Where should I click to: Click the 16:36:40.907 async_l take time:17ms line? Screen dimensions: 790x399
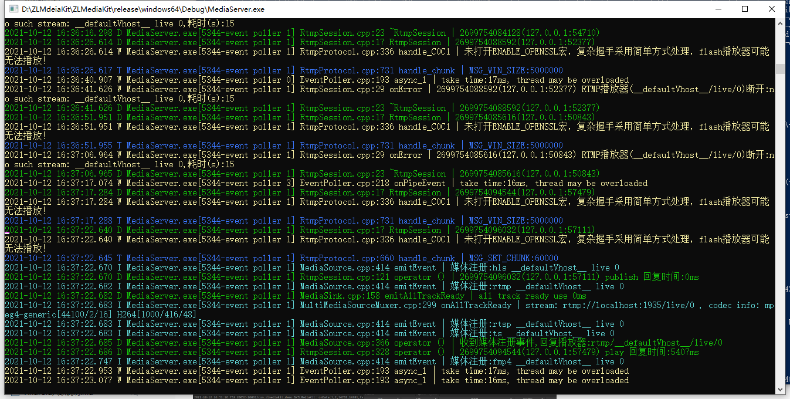[317, 80]
